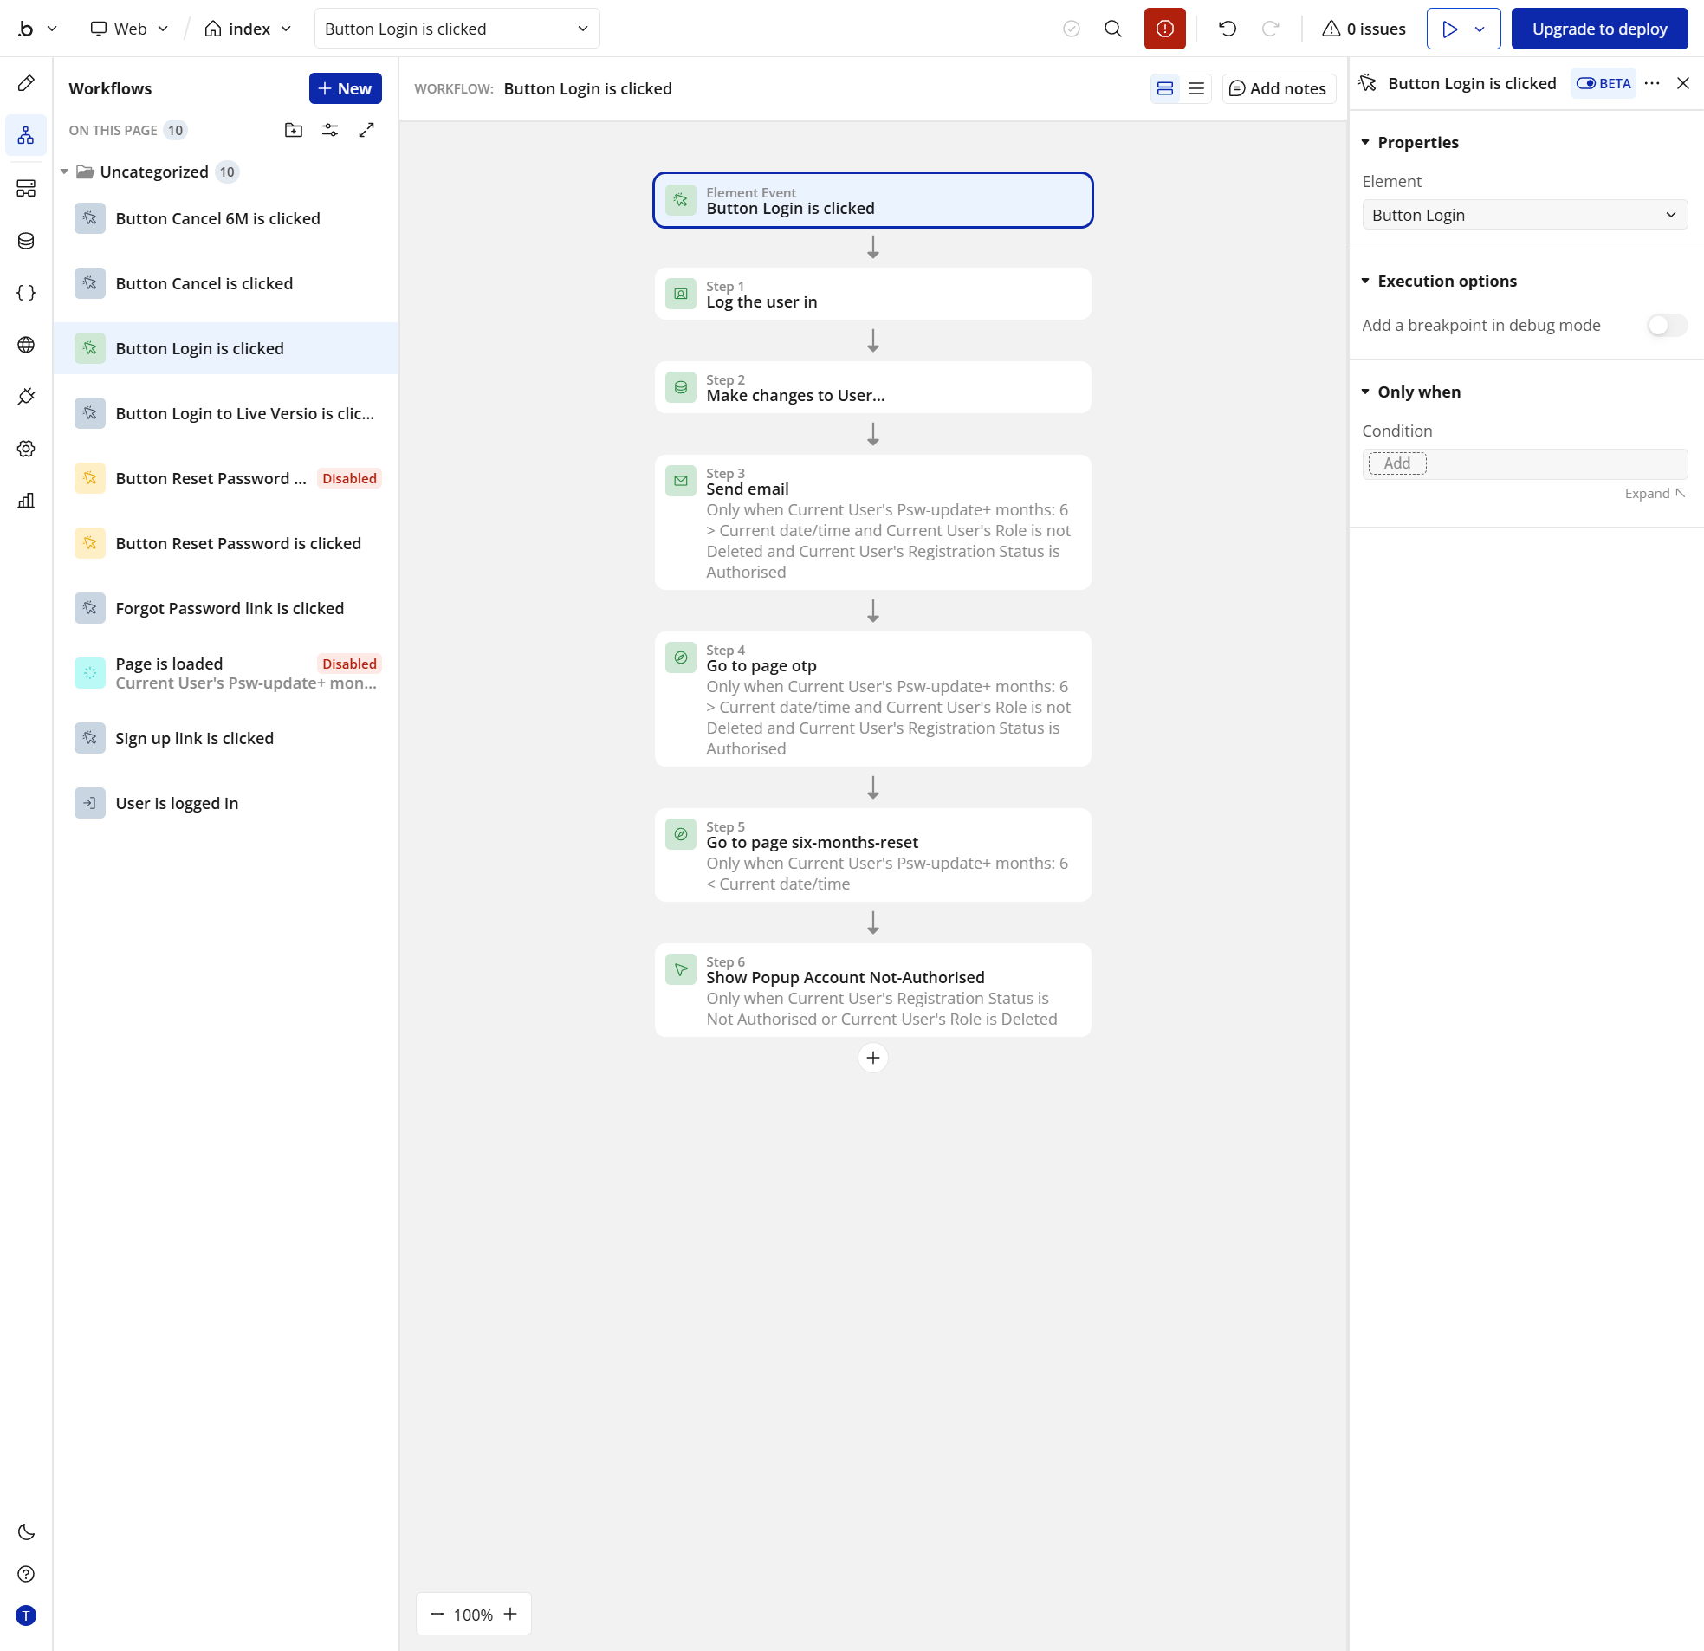Select Button Cancel 6M is clicked workflow

coord(226,218)
